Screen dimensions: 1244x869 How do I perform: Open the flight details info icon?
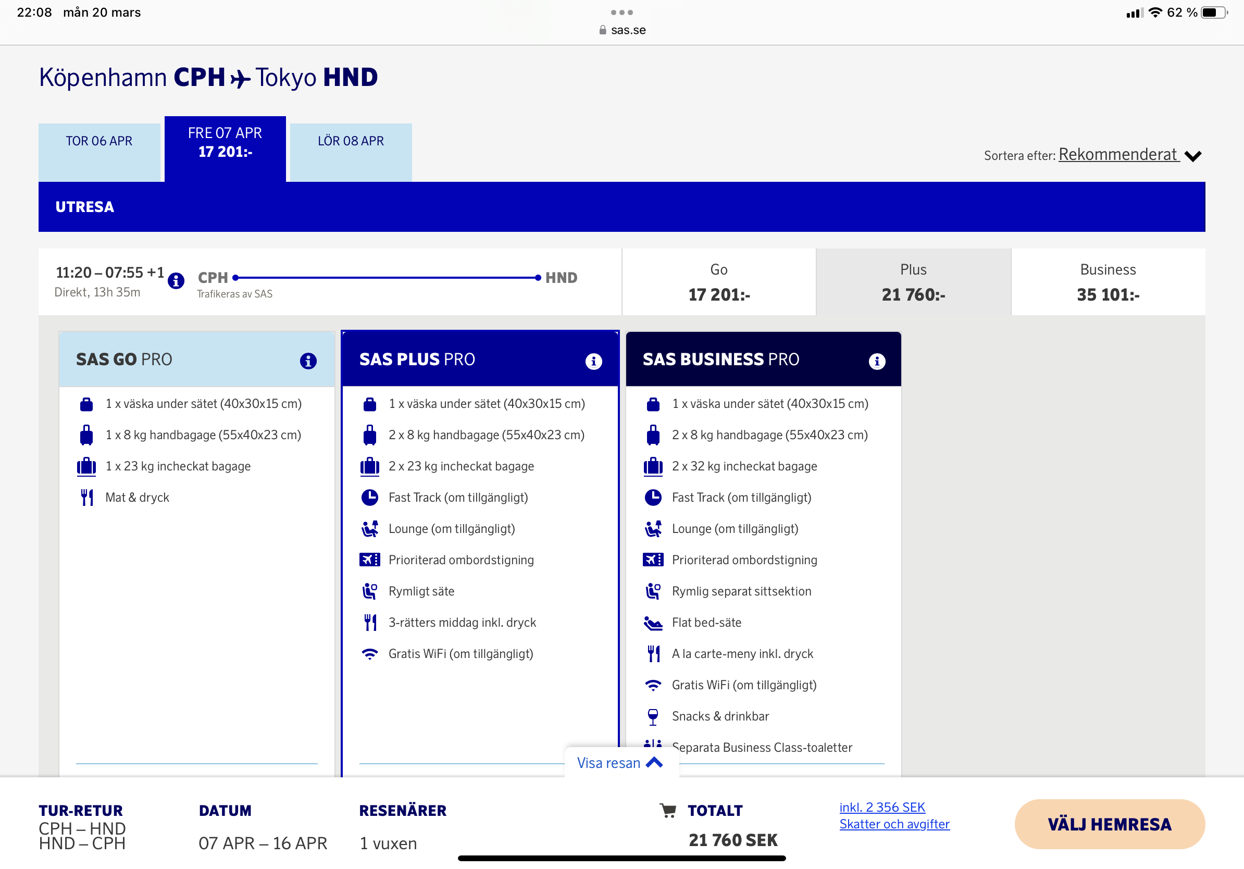click(176, 281)
